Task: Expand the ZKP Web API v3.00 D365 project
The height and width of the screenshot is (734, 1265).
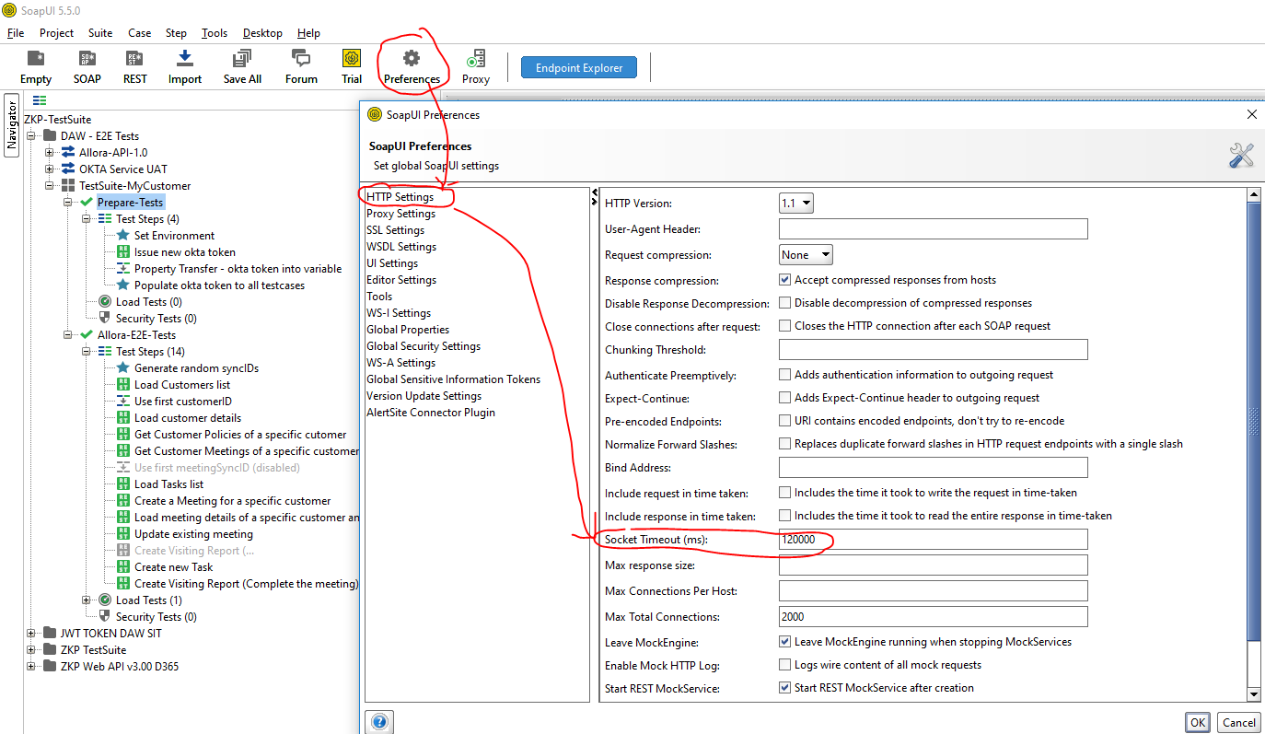Action: 31,667
